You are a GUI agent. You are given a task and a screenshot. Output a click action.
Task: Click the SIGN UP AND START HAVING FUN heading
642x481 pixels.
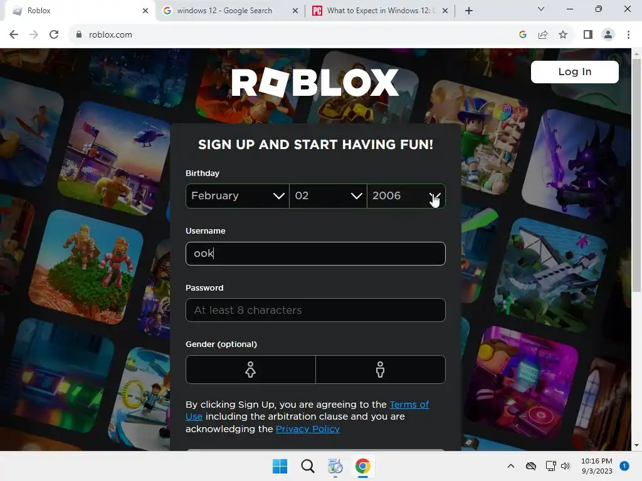(x=315, y=145)
